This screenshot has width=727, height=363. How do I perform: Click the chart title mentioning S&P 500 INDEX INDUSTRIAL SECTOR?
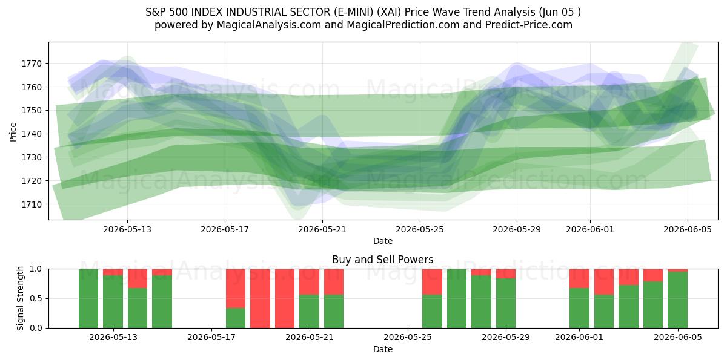click(363, 12)
